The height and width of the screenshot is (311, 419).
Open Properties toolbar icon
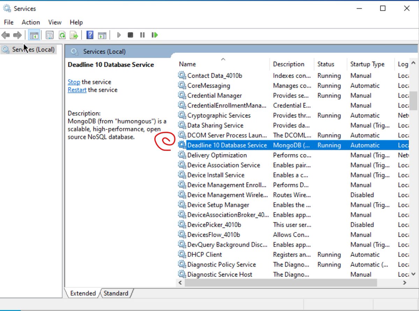[x=50, y=35]
